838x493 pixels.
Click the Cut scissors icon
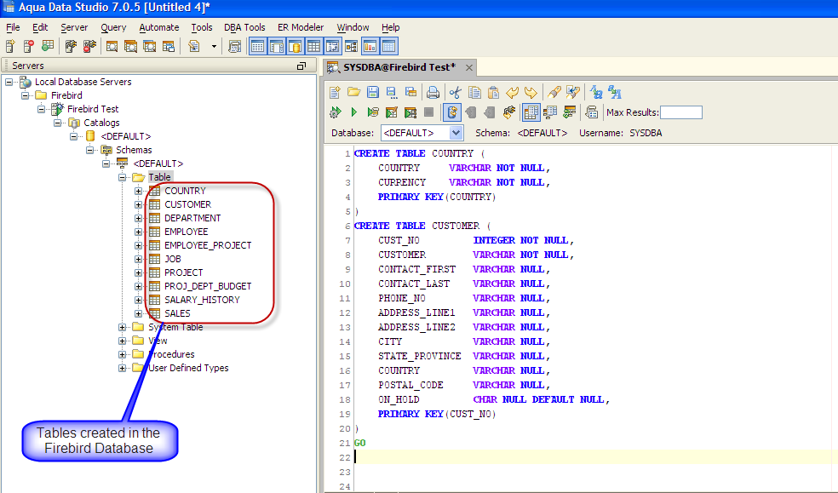coord(456,92)
